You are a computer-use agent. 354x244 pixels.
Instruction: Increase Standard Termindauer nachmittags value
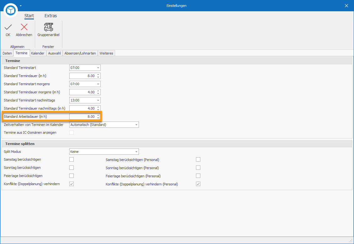(98, 107)
